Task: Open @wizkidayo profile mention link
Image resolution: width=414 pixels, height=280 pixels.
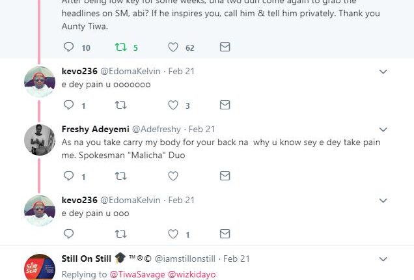Action: [192, 274]
